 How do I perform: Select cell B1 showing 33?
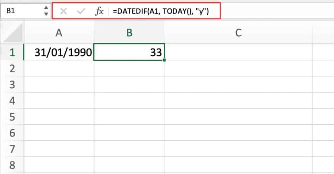click(129, 52)
